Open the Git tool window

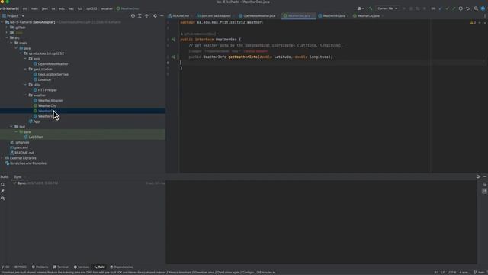5,267
